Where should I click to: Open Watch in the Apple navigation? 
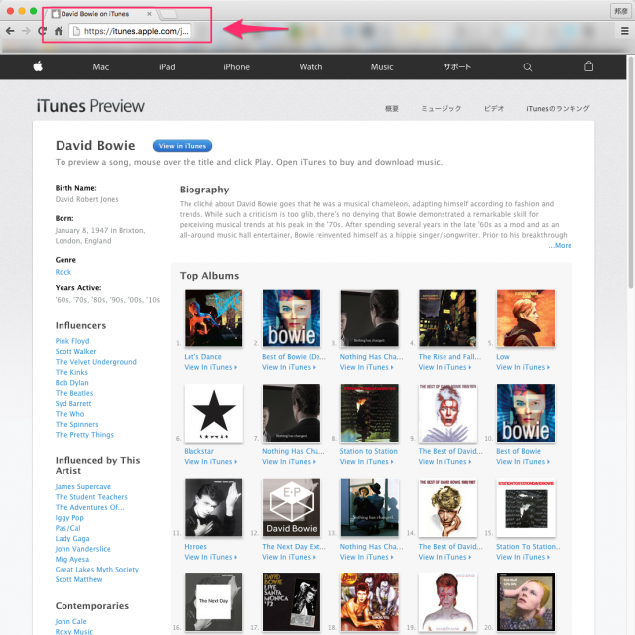[x=311, y=67]
